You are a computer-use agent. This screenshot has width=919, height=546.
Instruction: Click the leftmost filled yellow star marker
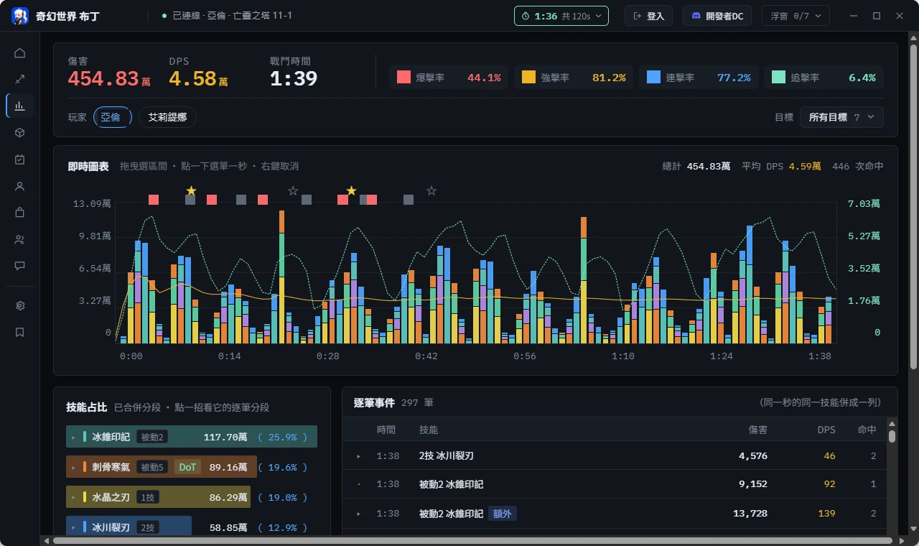191,190
